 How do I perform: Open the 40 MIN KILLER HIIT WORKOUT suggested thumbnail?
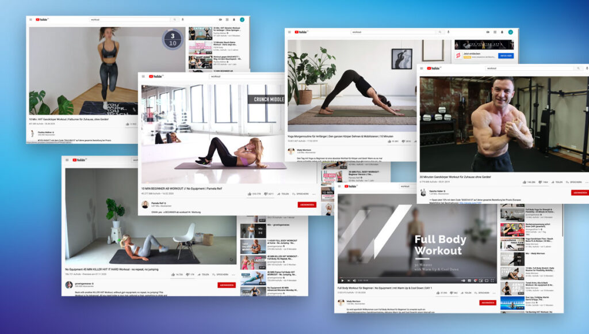pos(253,263)
